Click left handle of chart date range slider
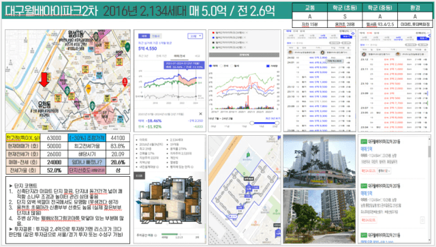 [x=251, y=123]
